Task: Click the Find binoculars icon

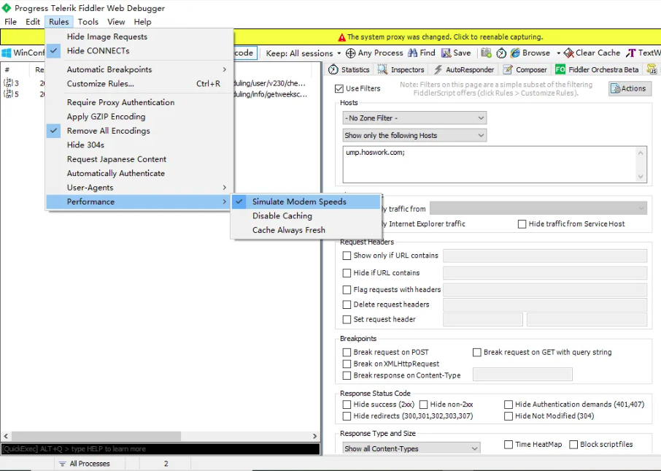Action: point(413,53)
